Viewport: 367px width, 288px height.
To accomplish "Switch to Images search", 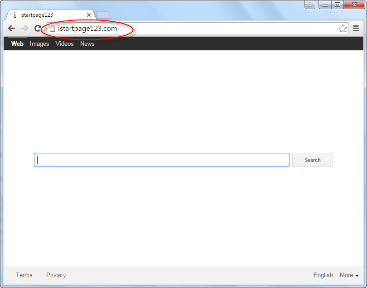I will (39, 44).
